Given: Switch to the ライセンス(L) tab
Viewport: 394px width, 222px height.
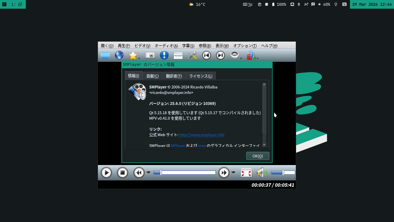Looking at the screenshot, I should 201,76.
